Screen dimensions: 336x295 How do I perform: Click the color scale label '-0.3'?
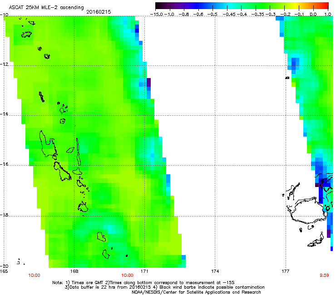[270, 15]
